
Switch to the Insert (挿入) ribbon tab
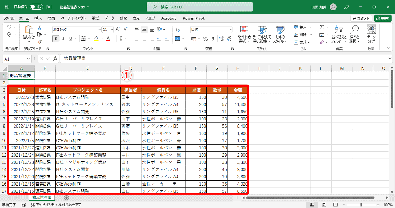38,18
